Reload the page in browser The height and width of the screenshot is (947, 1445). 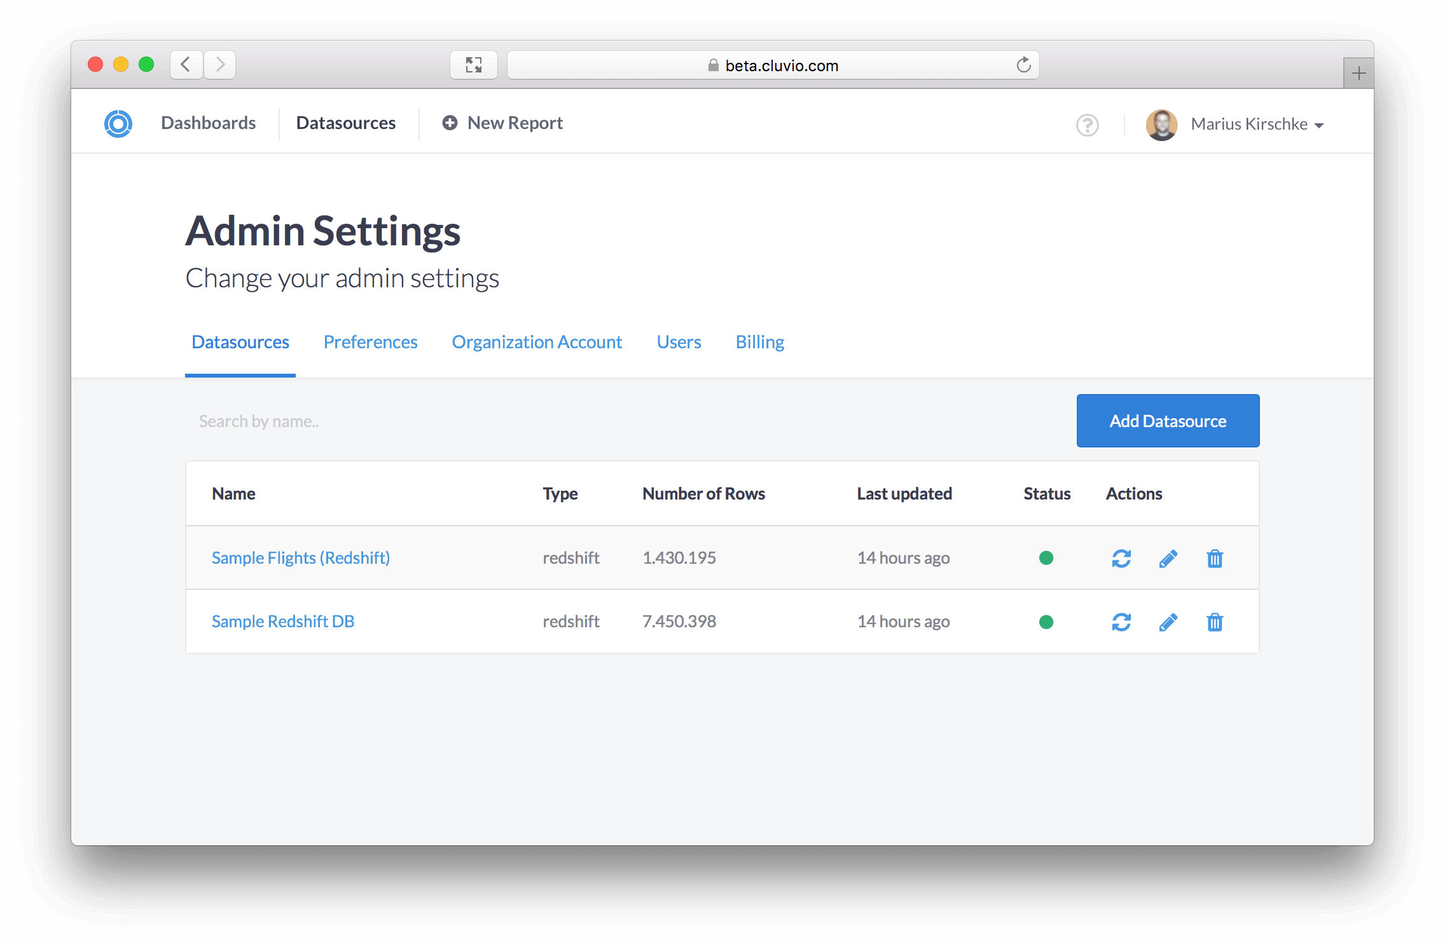(1023, 65)
